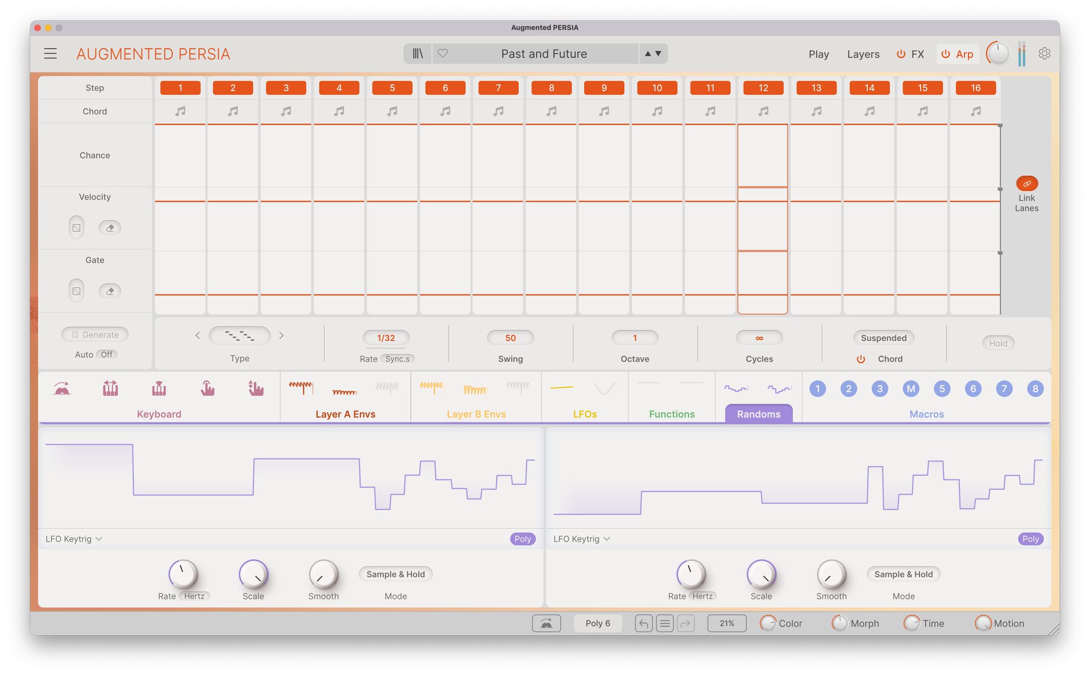1090x675 pixels.
Task: Open the settings gear icon
Action: click(x=1044, y=53)
